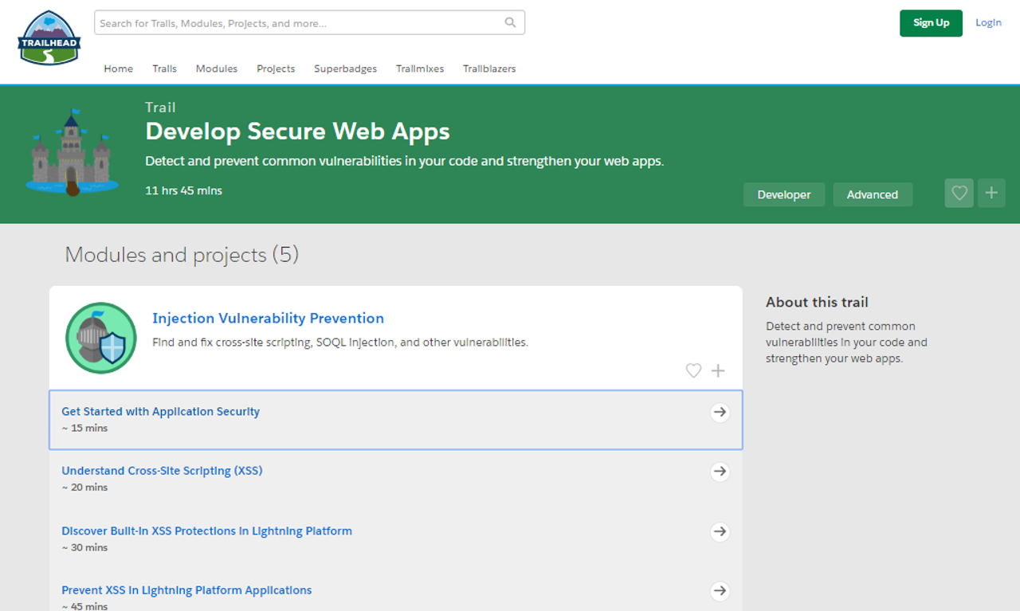Click the castle trail icon
The width and height of the screenshot is (1020, 611).
[72, 154]
